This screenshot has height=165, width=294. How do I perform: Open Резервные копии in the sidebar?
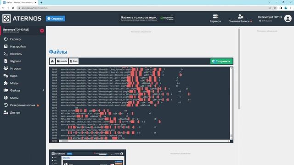point(23,105)
